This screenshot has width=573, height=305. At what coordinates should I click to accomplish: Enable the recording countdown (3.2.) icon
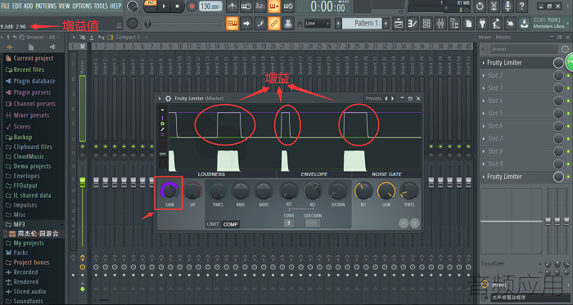[x=259, y=6]
